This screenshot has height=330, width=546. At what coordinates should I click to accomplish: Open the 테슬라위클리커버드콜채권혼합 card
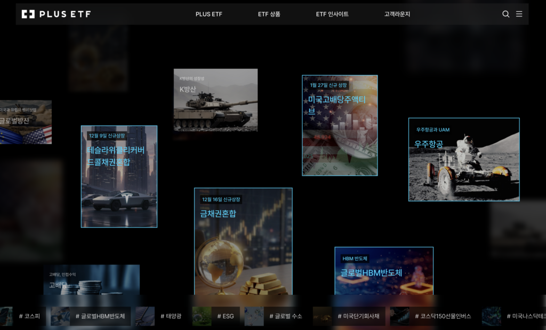point(119,176)
